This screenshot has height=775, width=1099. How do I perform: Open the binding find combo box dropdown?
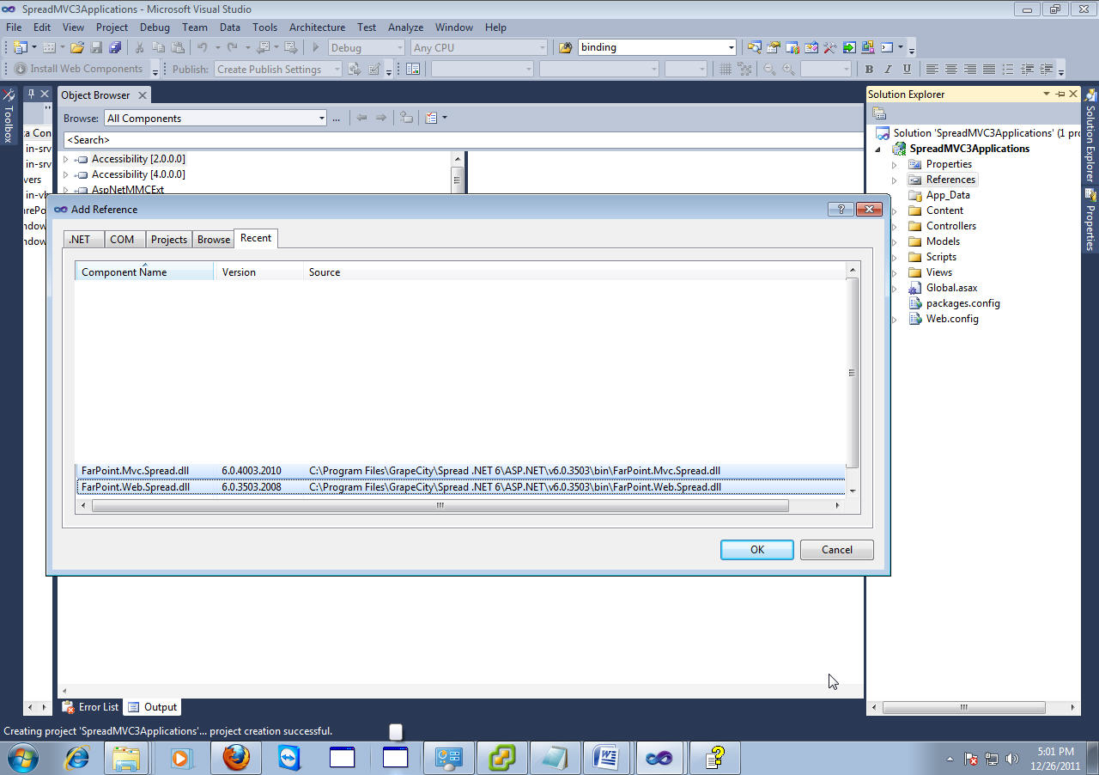(731, 48)
